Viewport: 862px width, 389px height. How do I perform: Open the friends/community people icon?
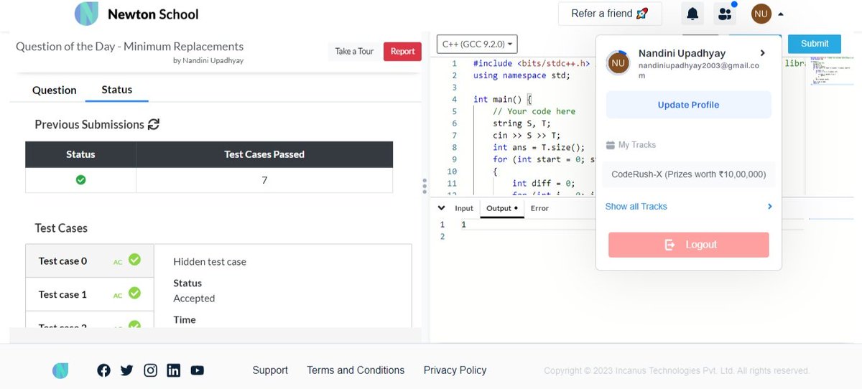(x=725, y=14)
